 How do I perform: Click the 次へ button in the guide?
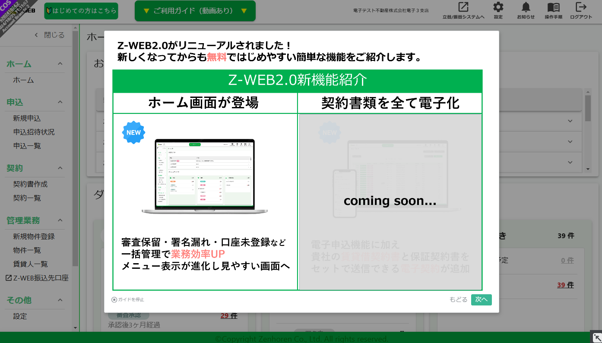[481, 299]
